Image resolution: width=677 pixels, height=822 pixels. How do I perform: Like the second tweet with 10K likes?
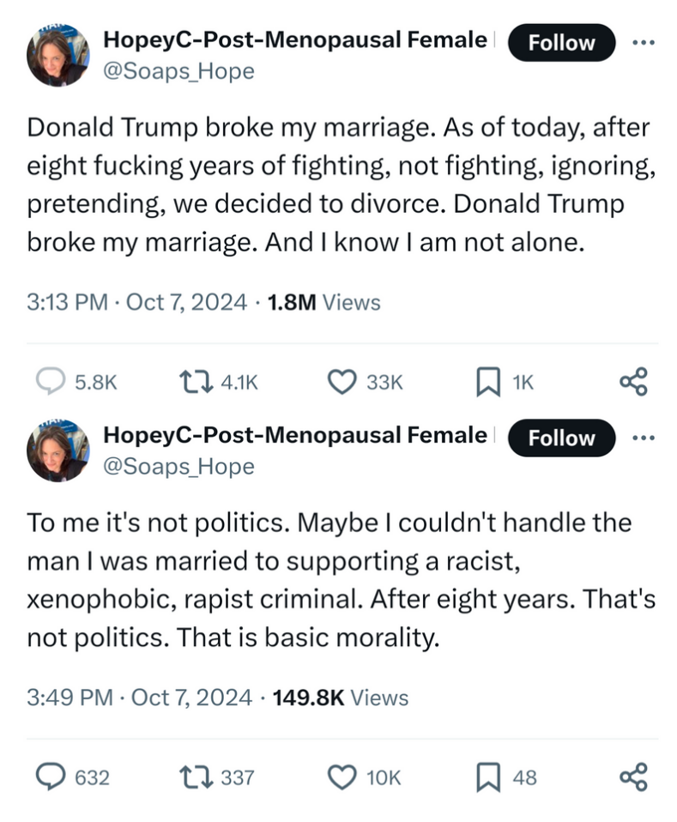[343, 777]
